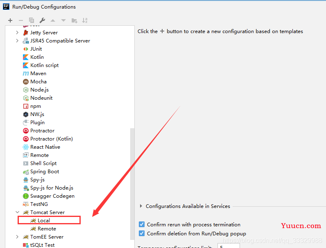Click the Jetty Server icon
This screenshot has height=248, width=326.
coord(25,33)
